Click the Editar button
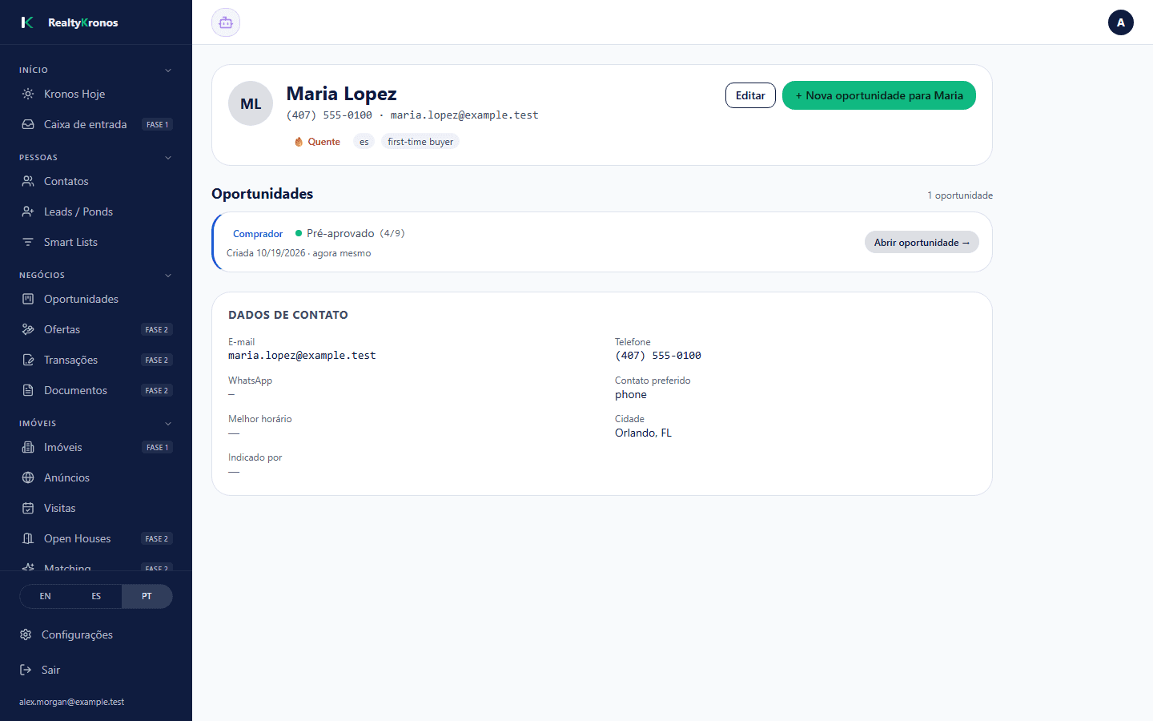This screenshot has height=721, width=1153. (750, 95)
